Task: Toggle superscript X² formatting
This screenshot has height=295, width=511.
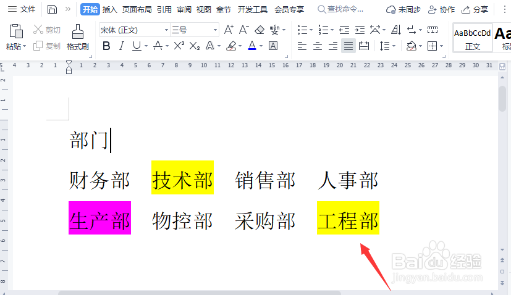Action: click(x=179, y=46)
